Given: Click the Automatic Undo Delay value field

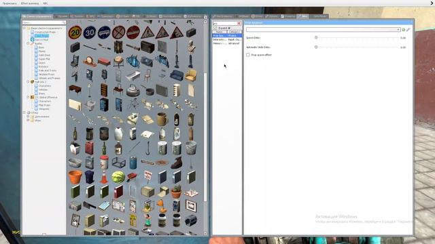Looking at the screenshot, I should (403, 47).
